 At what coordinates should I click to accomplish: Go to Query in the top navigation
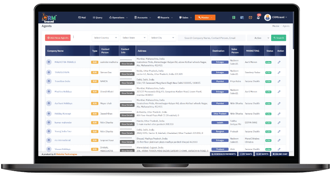pyautogui.click(x=97, y=18)
